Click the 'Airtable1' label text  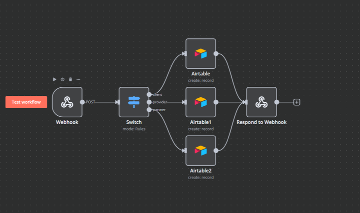200,122
